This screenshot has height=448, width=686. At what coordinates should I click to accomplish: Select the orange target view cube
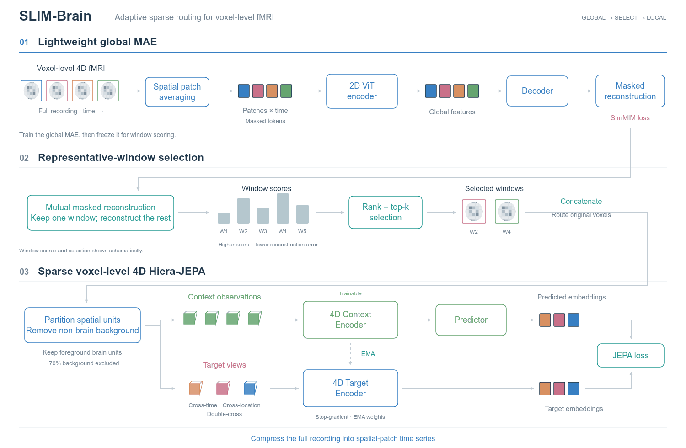[x=196, y=388]
